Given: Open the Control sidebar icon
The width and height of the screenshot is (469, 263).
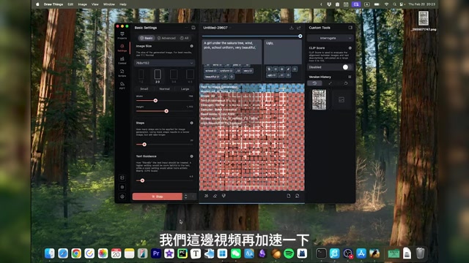Looking at the screenshot, I should [122, 61].
